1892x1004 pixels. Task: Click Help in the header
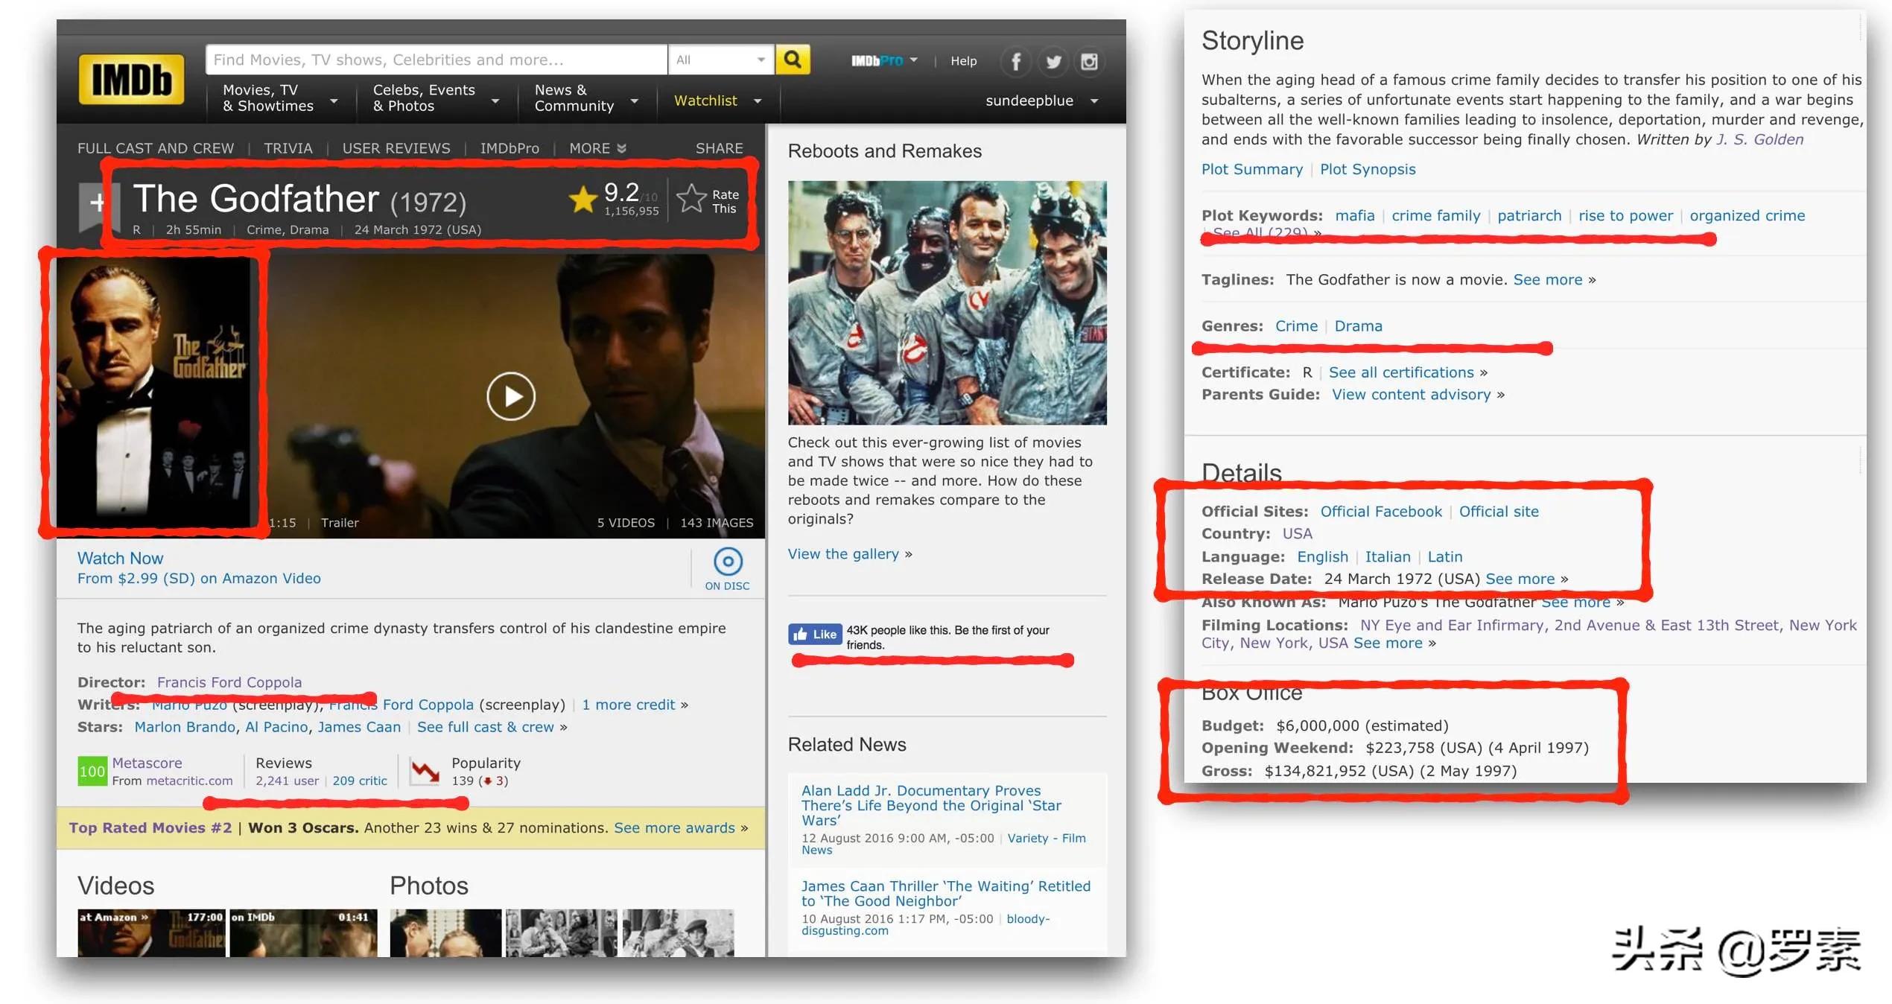click(x=963, y=61)
